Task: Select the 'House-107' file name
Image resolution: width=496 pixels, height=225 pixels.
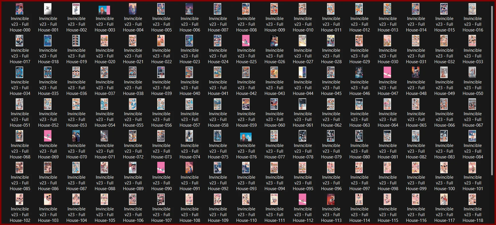Action: (x=162, y=220)
